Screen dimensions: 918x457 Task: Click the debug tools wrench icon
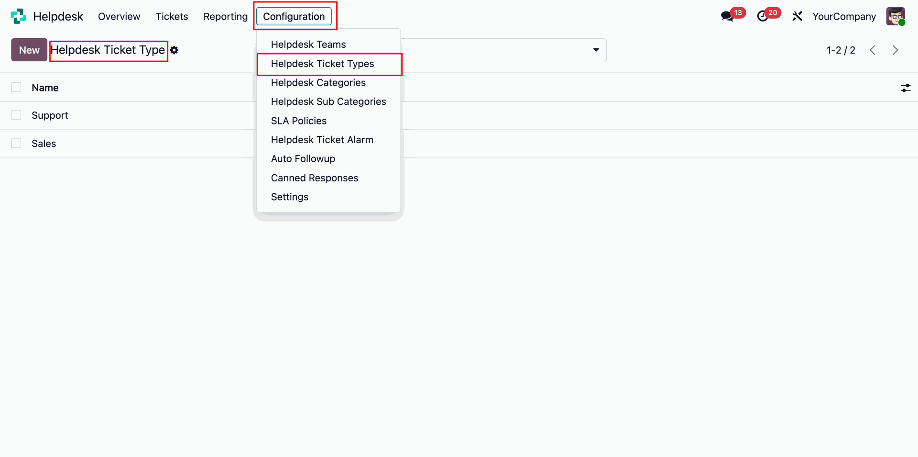coord(797,16)
